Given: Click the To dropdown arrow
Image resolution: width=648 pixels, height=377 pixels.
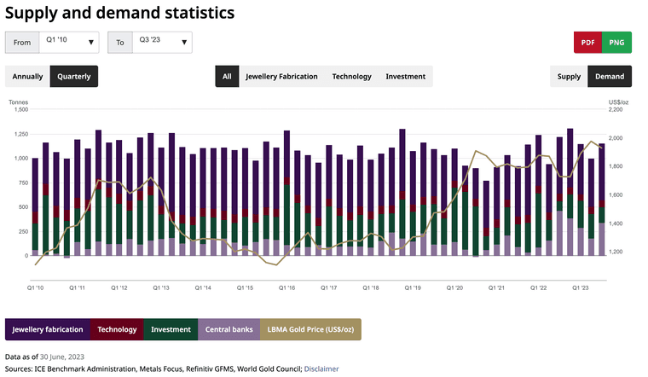Looking at the screenshot, I should coord(184,42).
